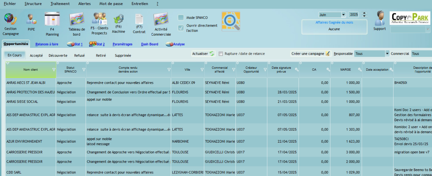The height and width of the screenshot is (176, 432).
Task: Open the F4 Planning calendar icon
Action: click(x=52, y=19)
